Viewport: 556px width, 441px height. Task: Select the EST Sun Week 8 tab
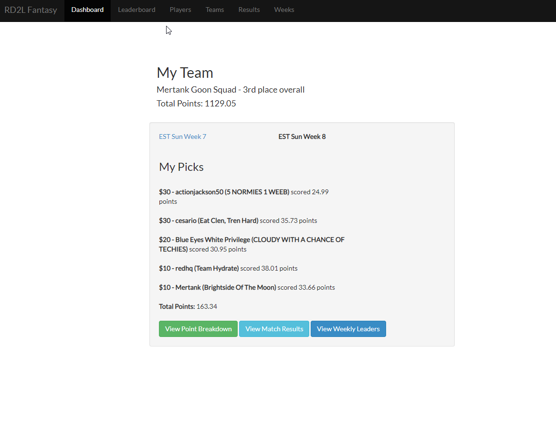pyautogui.click(x=302, y=136)
